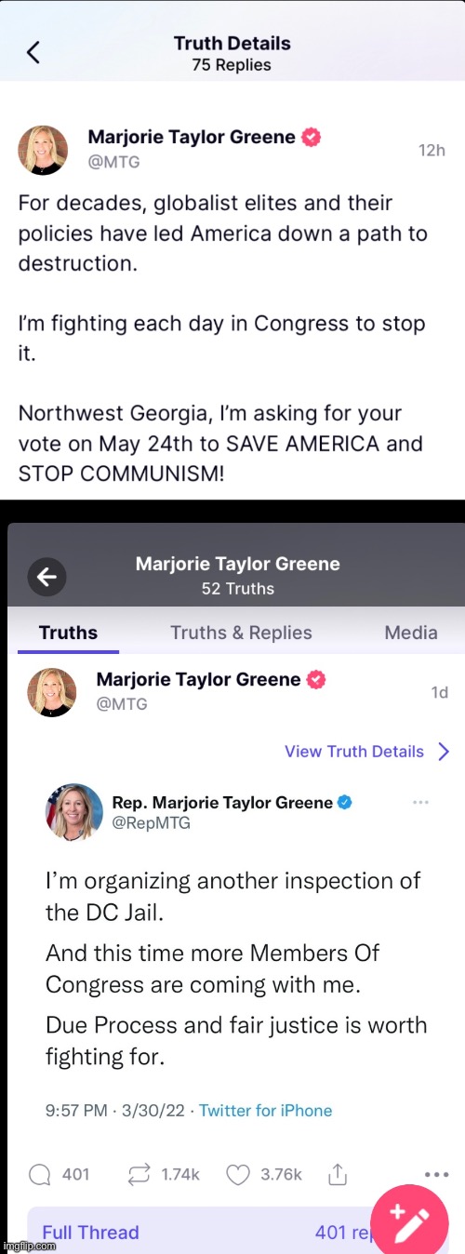Go back from Truth Details header

(x=33, y=53)
